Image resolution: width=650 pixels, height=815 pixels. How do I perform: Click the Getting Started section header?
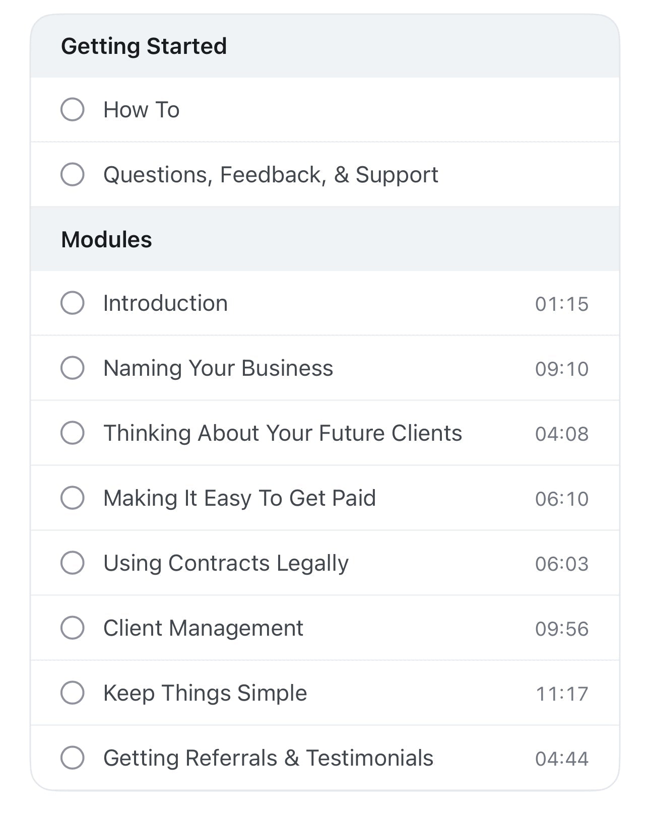tap(144, 46)
